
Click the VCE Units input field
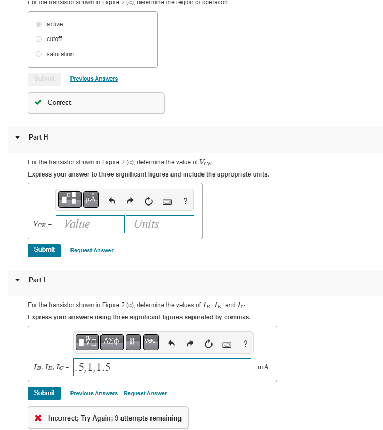click(160, 224)
